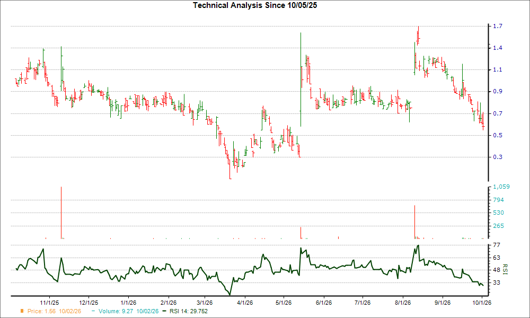Select the 1.1 price axis label

[x=498, y=69]
